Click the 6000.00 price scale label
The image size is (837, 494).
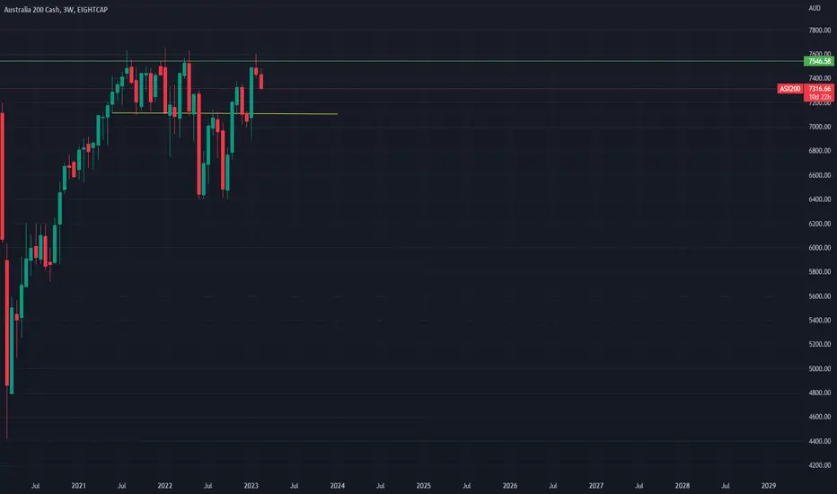(x=820, y=248)
